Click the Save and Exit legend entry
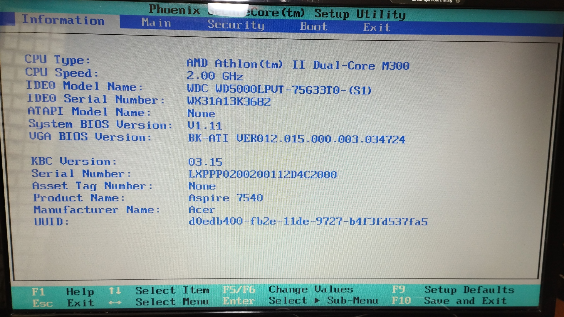 (x=465, y=301)
